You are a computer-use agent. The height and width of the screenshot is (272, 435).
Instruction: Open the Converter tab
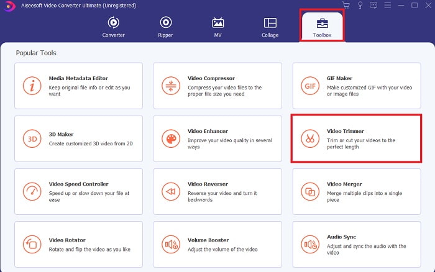coord(113,27)
